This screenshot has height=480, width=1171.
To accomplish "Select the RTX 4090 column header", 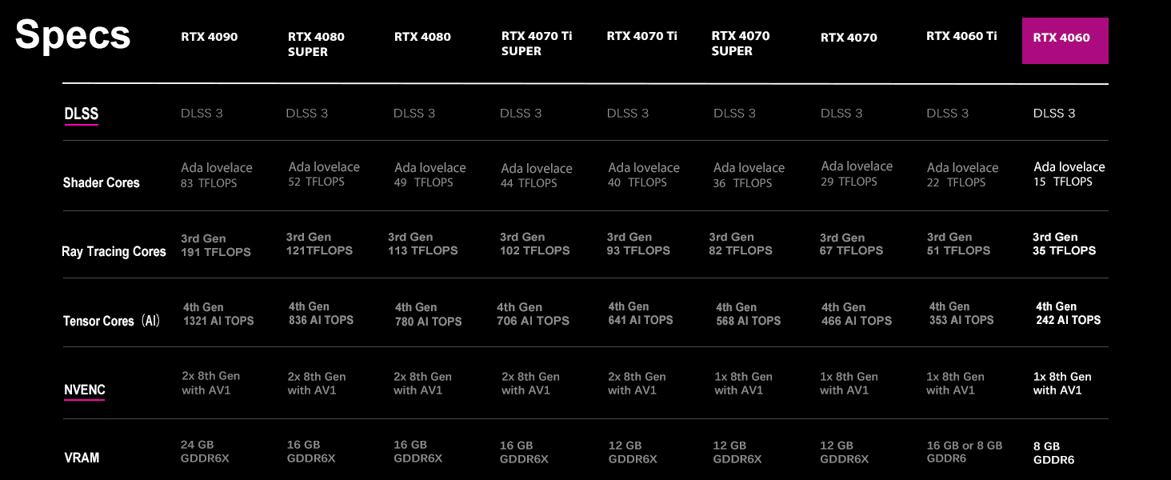I will (x=209, y=37).
